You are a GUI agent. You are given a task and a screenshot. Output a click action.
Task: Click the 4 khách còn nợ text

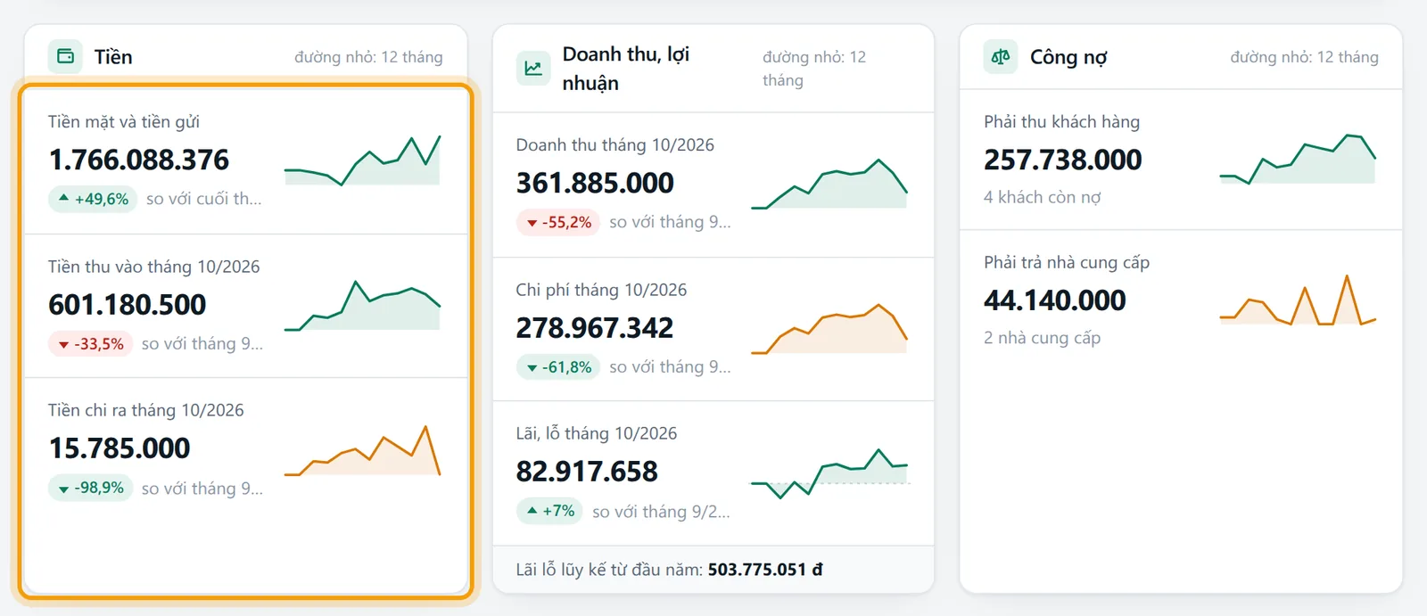point(1043,197)
